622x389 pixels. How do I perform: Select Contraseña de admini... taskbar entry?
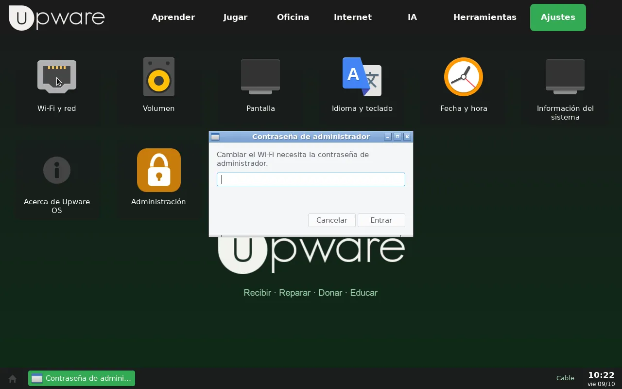click(82, 378)
